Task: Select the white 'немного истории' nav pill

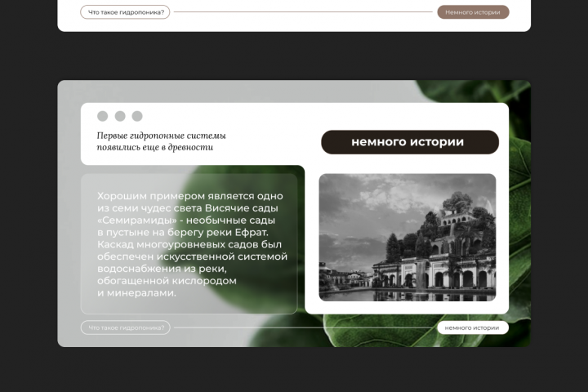Action: tap(473, 327)
